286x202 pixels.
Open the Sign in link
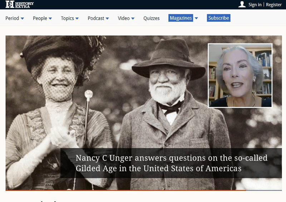[x=255, y=5]
